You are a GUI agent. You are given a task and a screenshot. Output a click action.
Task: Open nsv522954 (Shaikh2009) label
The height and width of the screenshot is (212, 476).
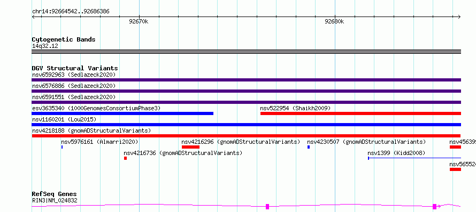click(295, 108)
